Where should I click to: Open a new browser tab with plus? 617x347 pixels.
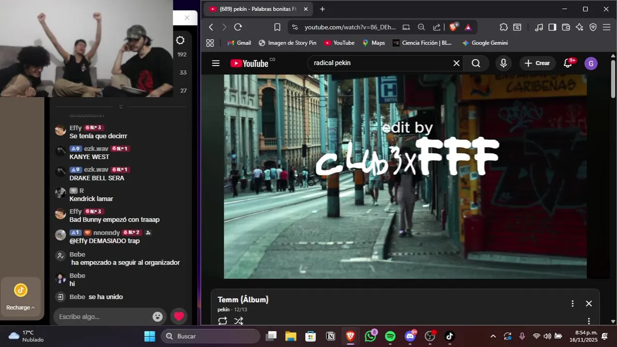point(323,9)
